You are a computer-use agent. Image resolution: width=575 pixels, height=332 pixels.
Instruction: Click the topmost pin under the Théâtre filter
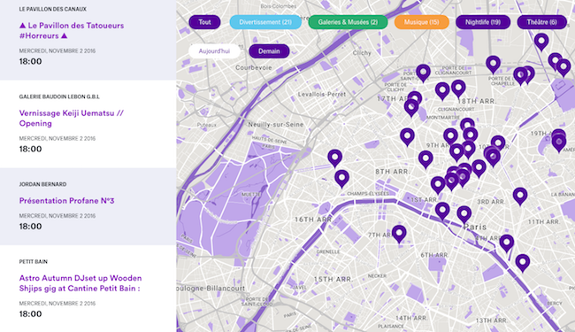point(541,41)
